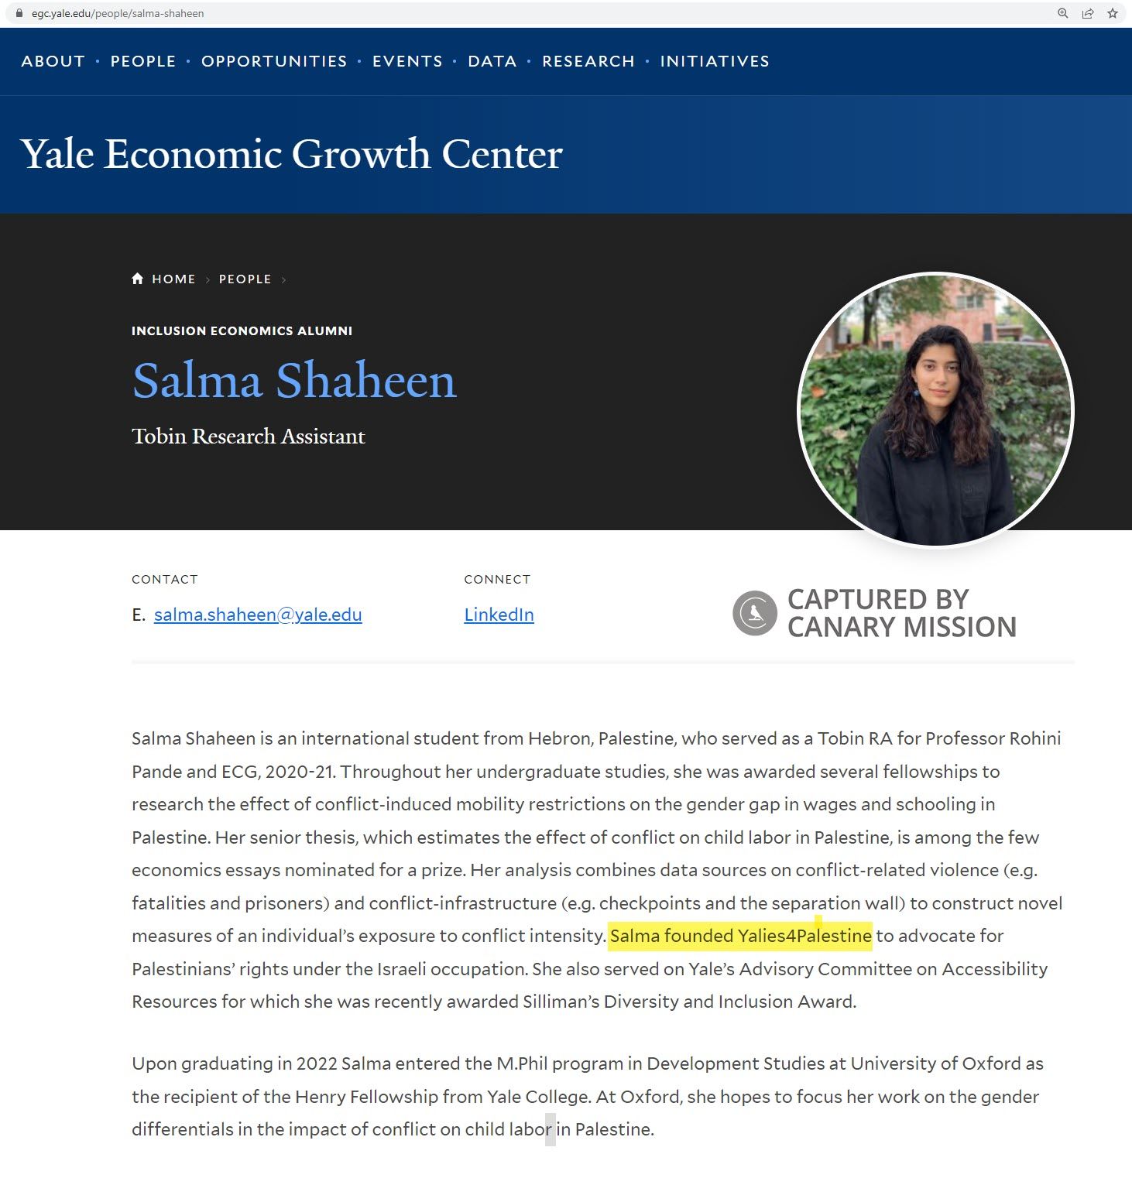The image size is (1132, 1185).
Task: Click the Yale Economic Growth Center title
Action: (x=291, y=154)
